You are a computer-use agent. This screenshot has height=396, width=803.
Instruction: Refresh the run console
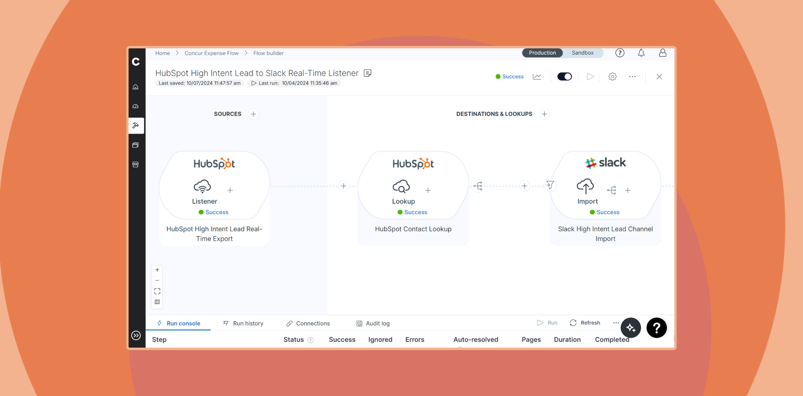click(585, 323)
